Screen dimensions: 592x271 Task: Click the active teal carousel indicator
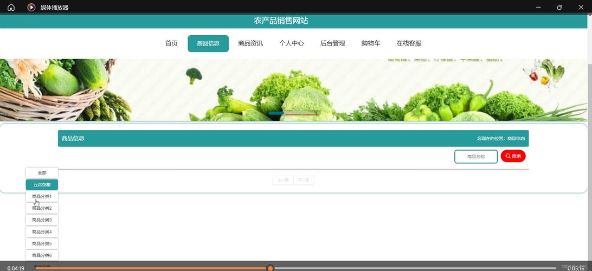click(276, 113)
